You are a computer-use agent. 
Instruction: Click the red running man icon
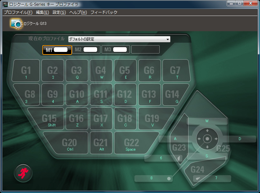[23, 173]
